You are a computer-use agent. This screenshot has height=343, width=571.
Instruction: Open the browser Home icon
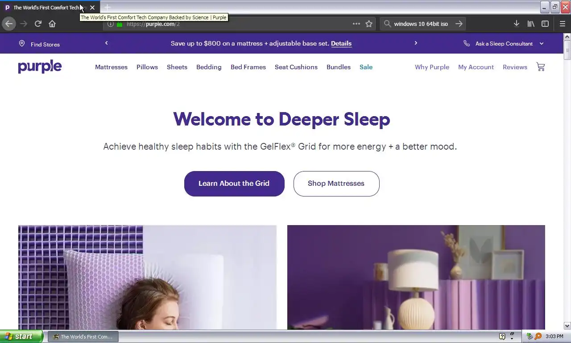[x=52, y=24]
